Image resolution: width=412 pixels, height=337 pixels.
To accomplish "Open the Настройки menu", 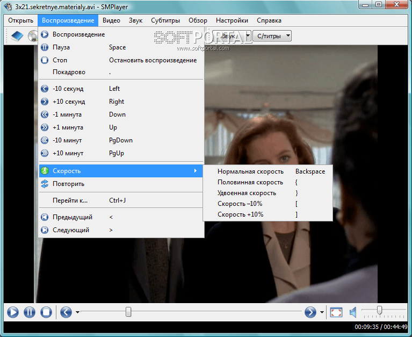I will (x=232, y=20).
